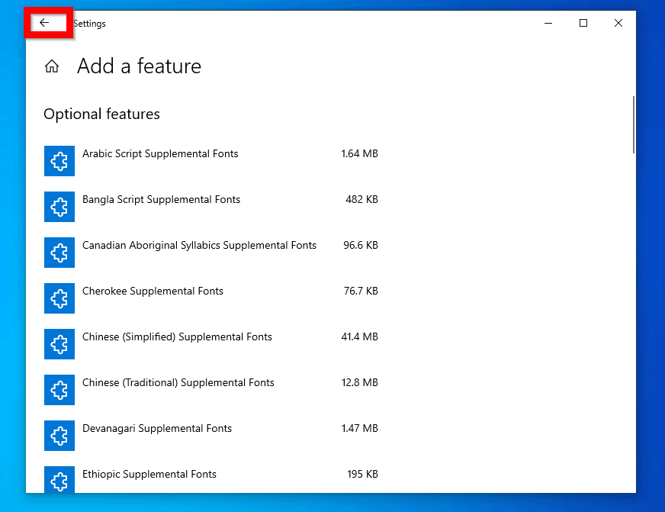The image size is (665, 512).
Task: Minimize the Settings window
Action: [x=548, y=23]
